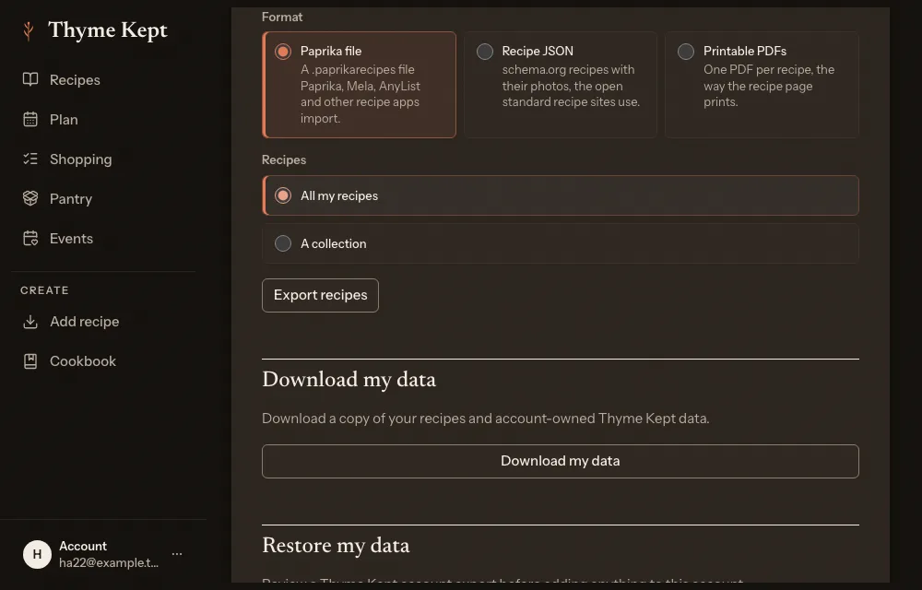This screenshot has width=922, height=590.
Task: Click the Events calendar-heart icon
Action: tap(30, 238)
